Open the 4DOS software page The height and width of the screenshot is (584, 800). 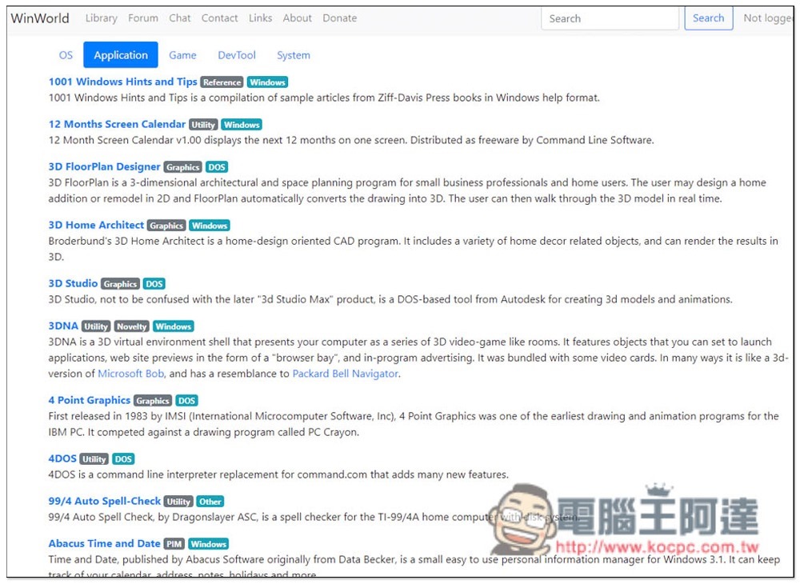click(x=62, y=458)
